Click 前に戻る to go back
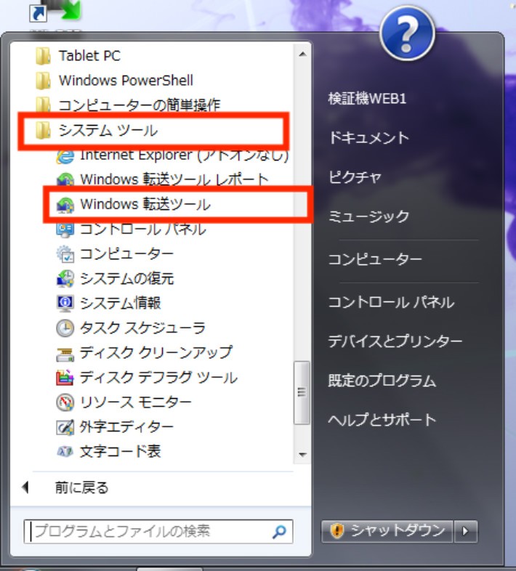The height and width of the screenshot is (571, 516). [81, 487]
